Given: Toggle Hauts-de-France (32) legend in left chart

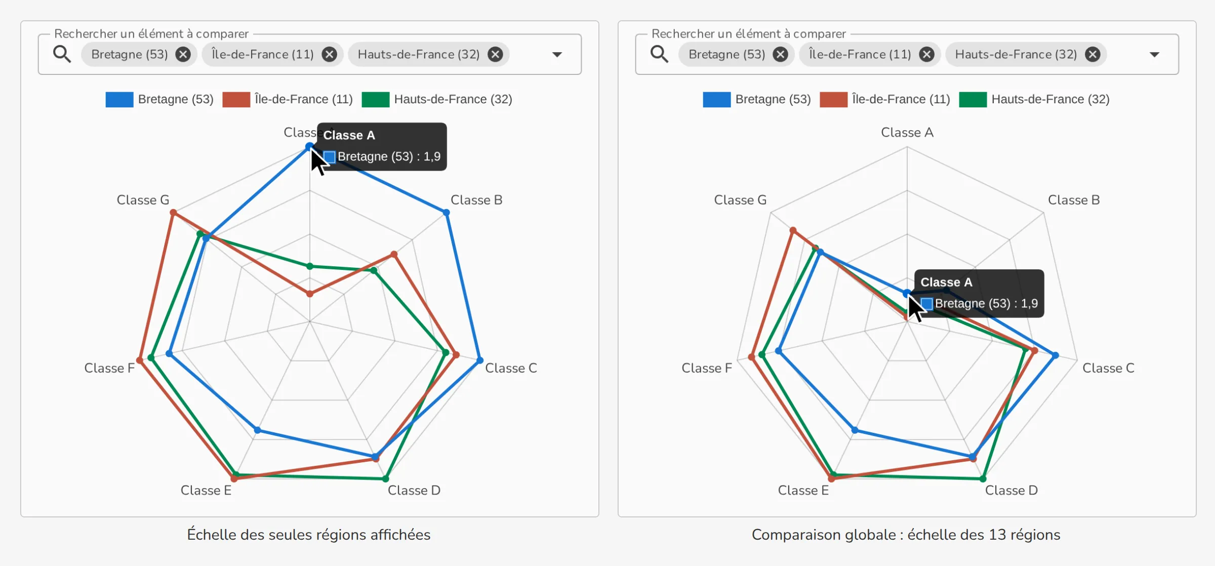Looking at the screenshot, I should (x=437, y=99).
